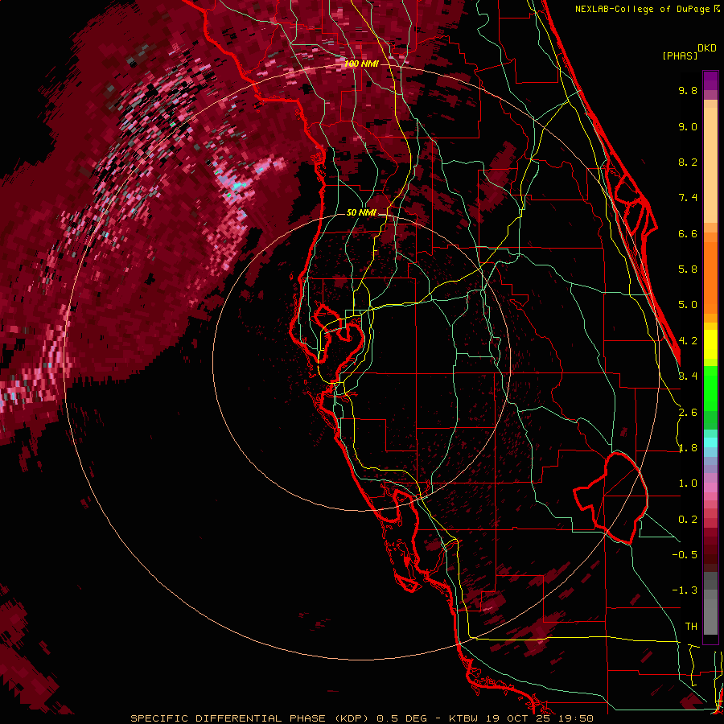Click the 6.6 scale value
Image resolution: width=724 pixels, height=724 pixels.
coord(688,233)
